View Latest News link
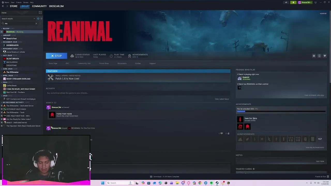This screenshot has width=331, height=186. click(222, 99)
